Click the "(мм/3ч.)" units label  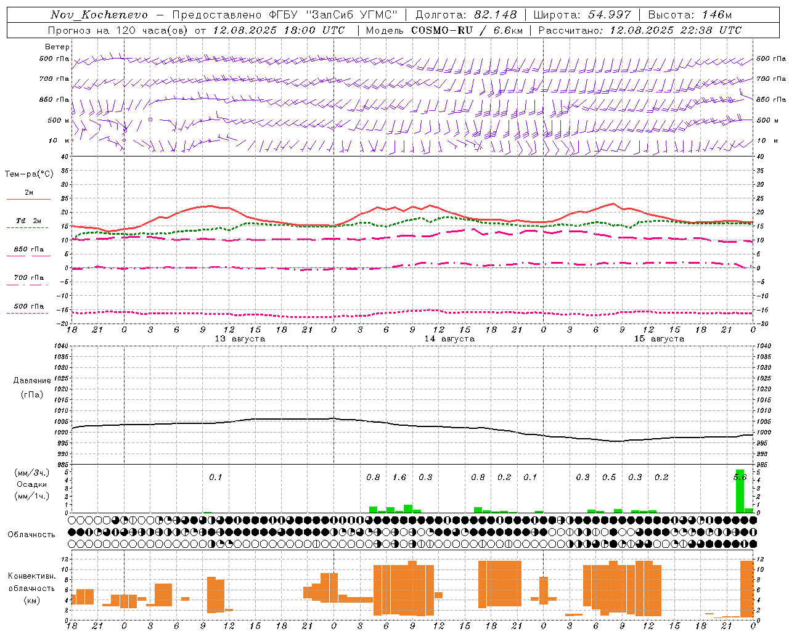31,473
